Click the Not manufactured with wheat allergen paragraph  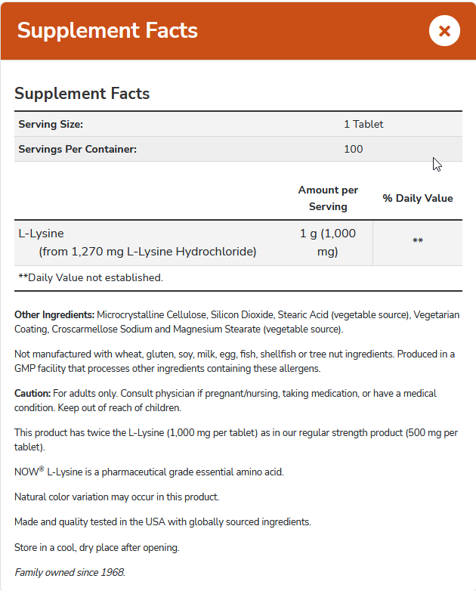tap(234, 361)
